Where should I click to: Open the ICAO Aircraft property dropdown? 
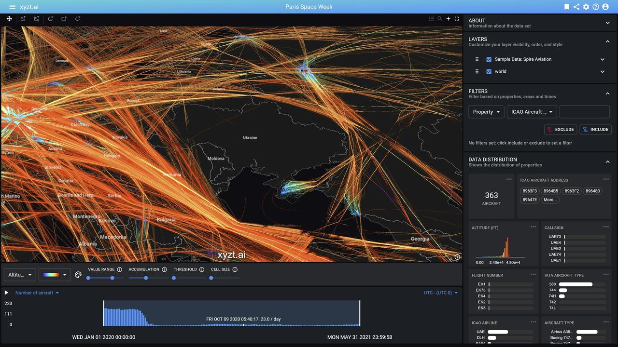click(532, 112)
